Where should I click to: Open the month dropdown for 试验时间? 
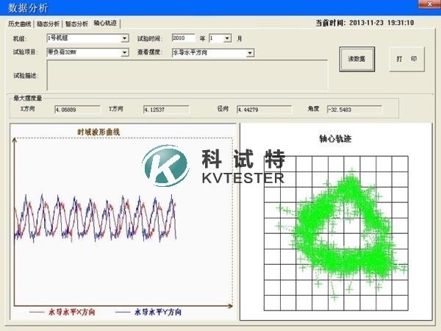coord(227,38)
